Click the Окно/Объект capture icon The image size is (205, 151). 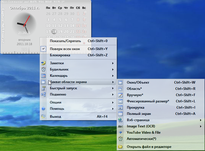[120, 82]
